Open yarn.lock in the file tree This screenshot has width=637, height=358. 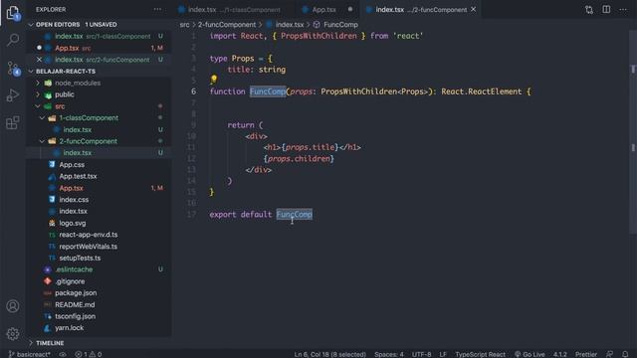[x=99, y=328]
